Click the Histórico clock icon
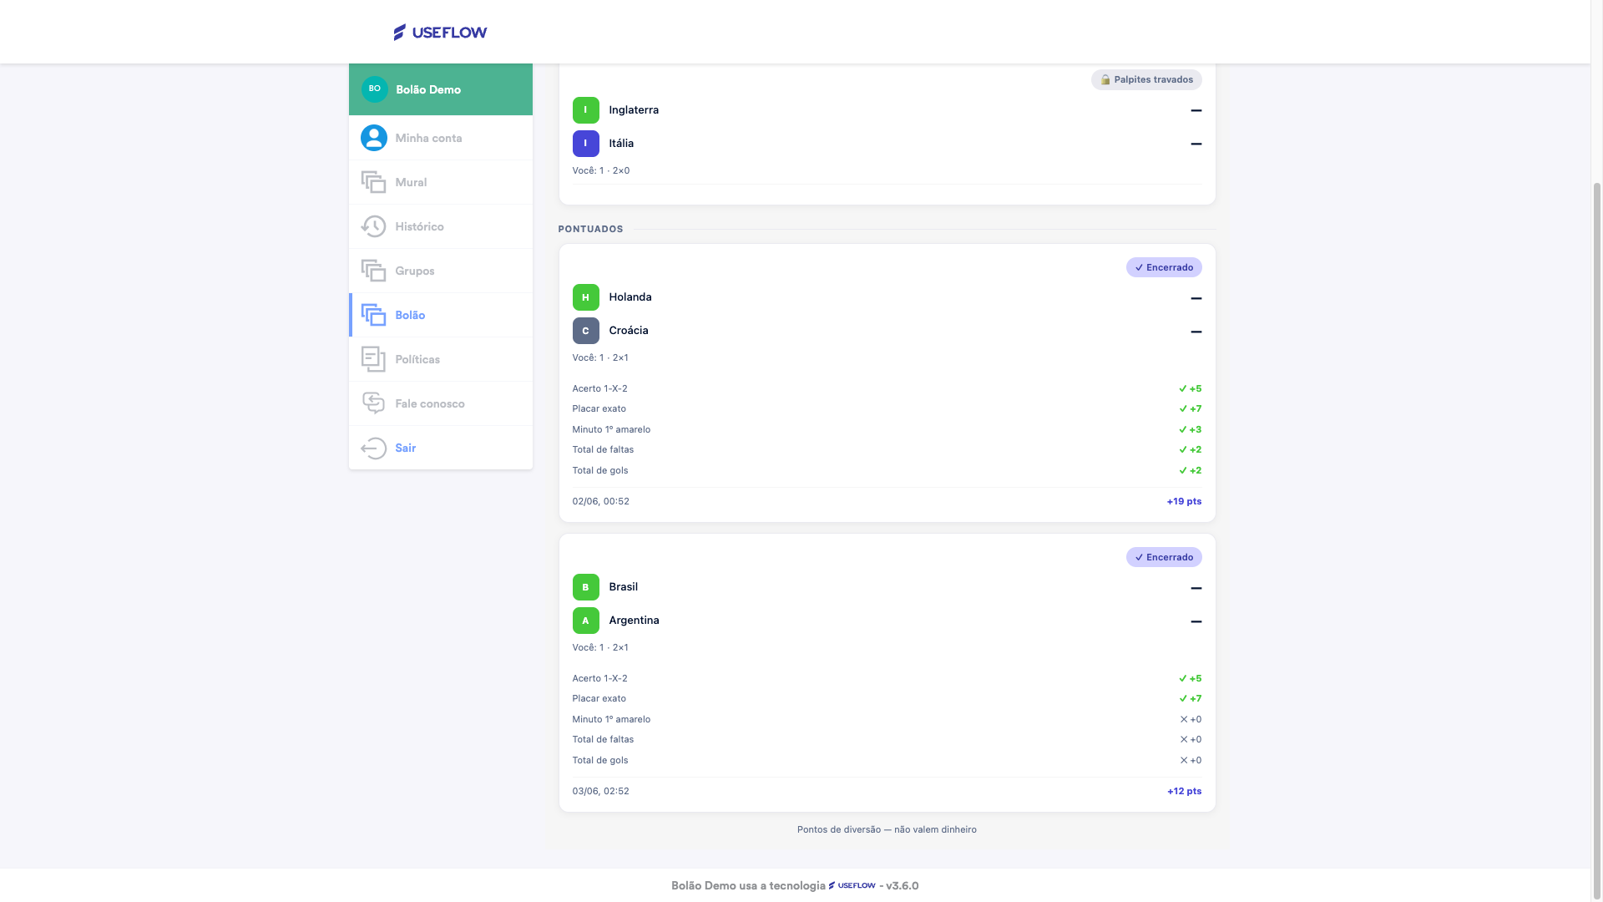 (373, 226)
